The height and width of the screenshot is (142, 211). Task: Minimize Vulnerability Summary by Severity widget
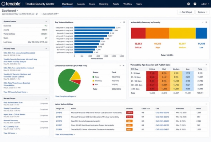[203, 22]
